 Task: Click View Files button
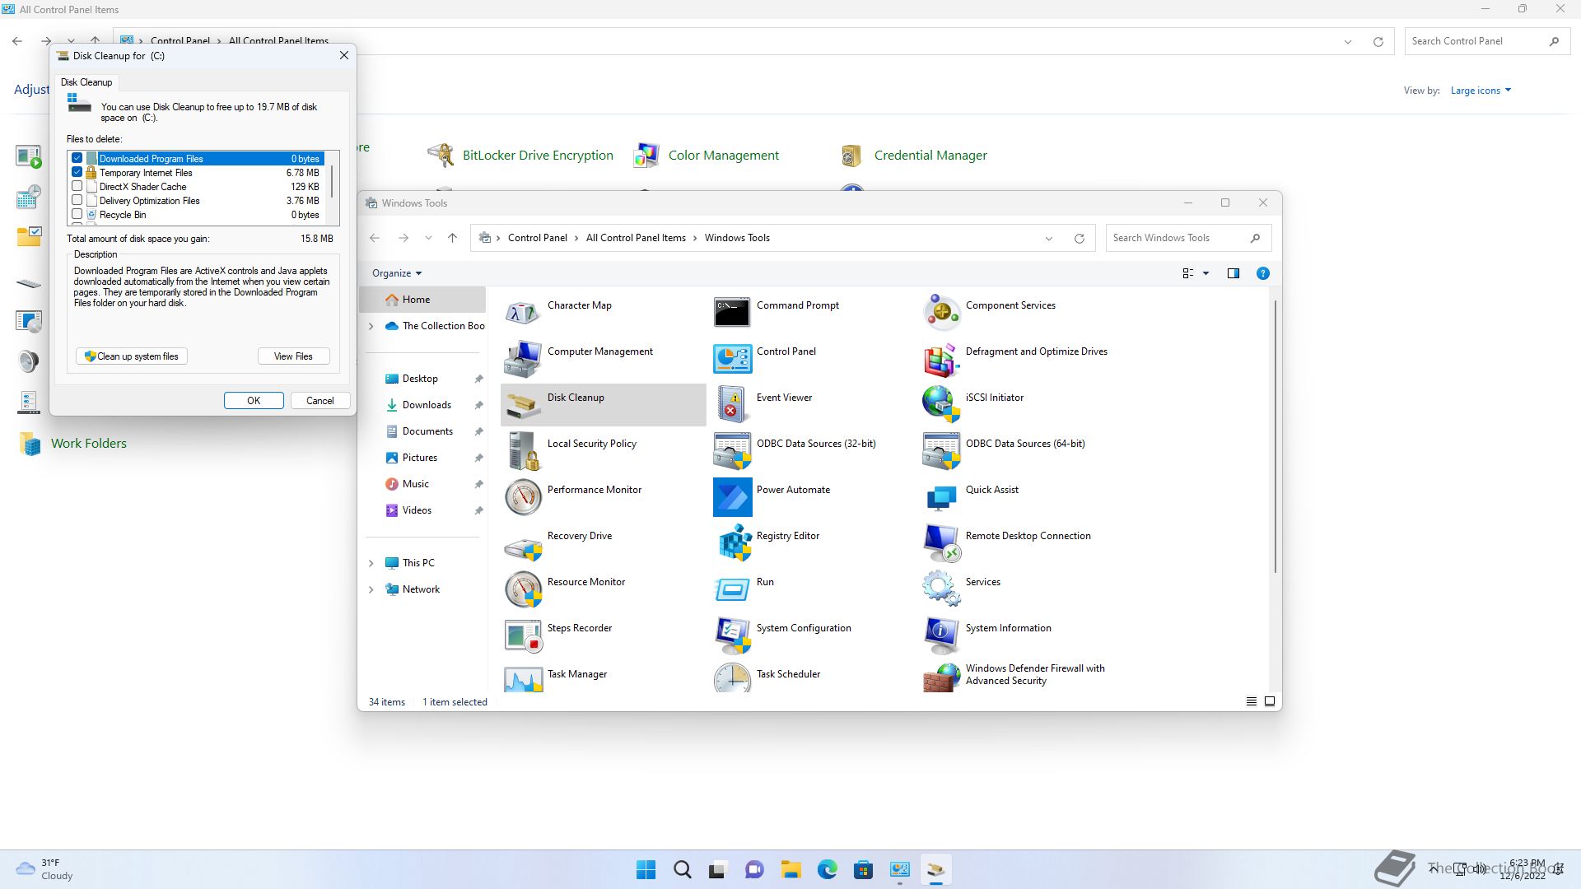click(293, 356)
